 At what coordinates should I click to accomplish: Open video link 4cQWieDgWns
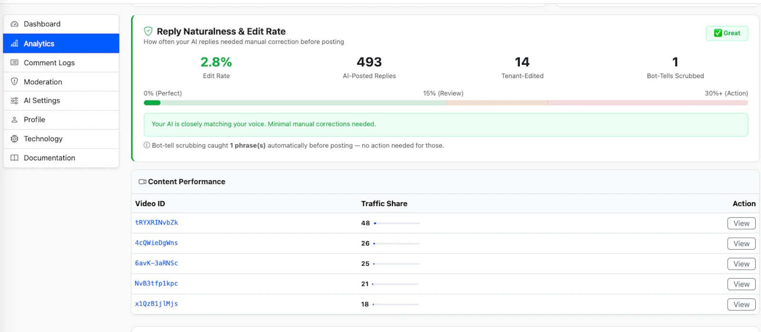coord(156,243)
